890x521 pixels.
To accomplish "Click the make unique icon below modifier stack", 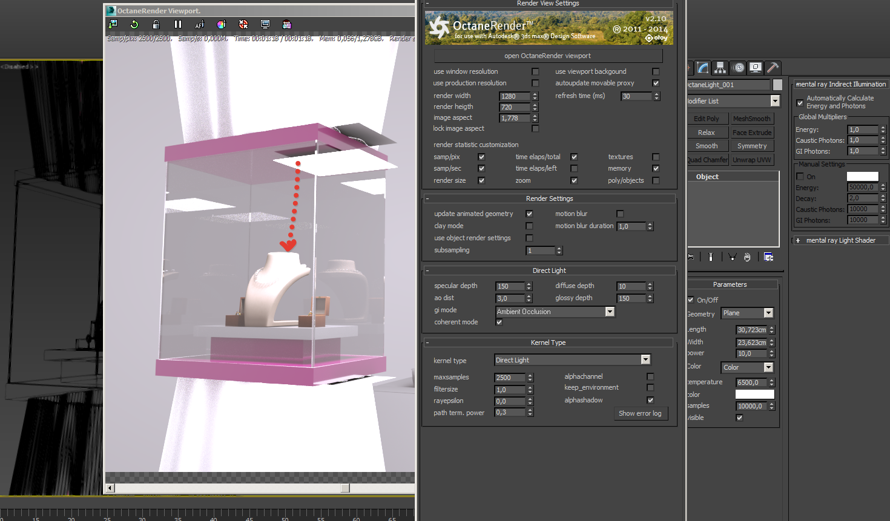I will (732, 257).
